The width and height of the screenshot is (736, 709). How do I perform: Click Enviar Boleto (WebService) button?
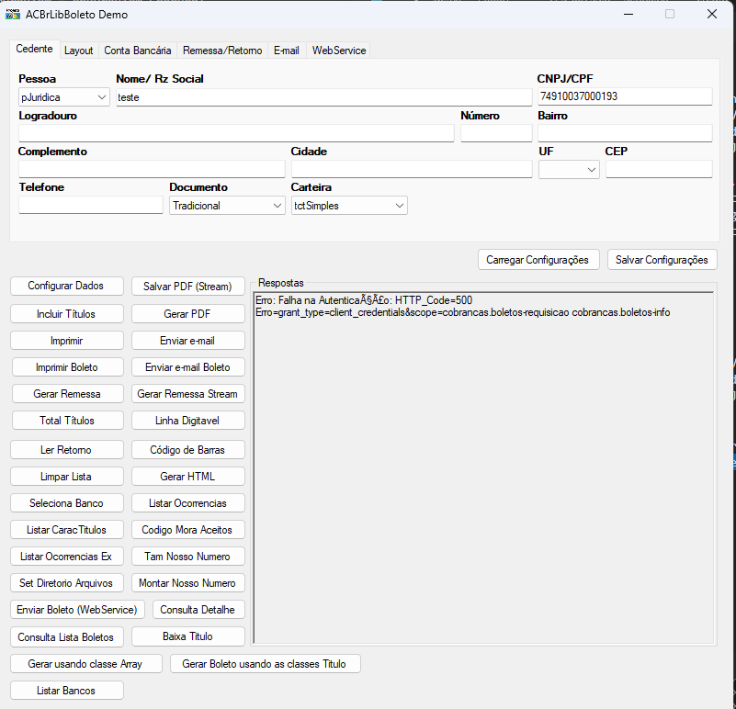click(x=77, y=610)
